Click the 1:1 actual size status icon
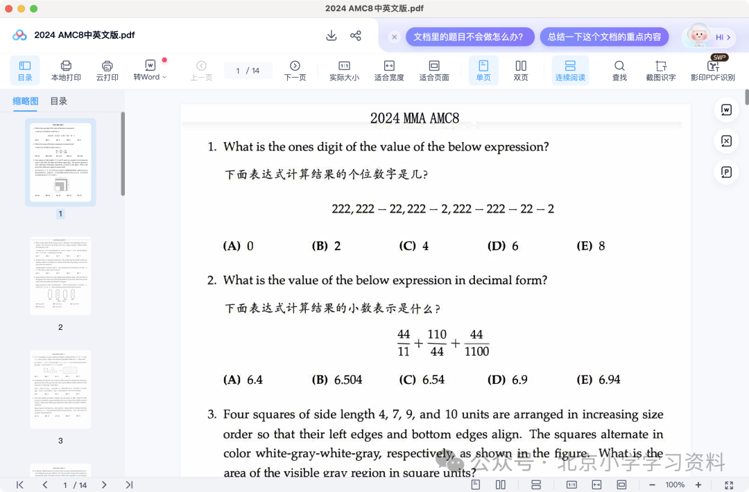The image size is (749, 492). click(x=571, y=485)
